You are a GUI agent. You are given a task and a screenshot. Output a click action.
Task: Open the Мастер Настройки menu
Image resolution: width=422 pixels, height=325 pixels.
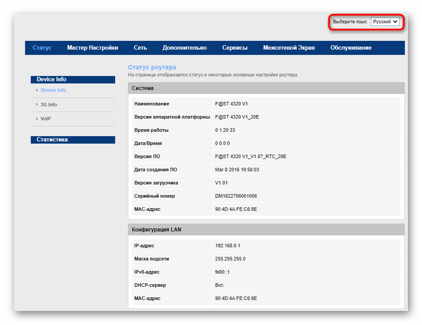[92, 48]
